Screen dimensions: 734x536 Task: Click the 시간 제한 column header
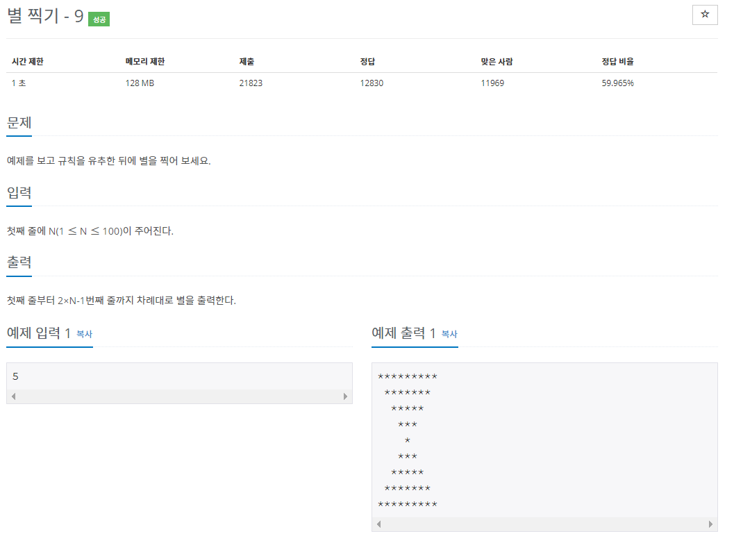[x=28, y=61]
